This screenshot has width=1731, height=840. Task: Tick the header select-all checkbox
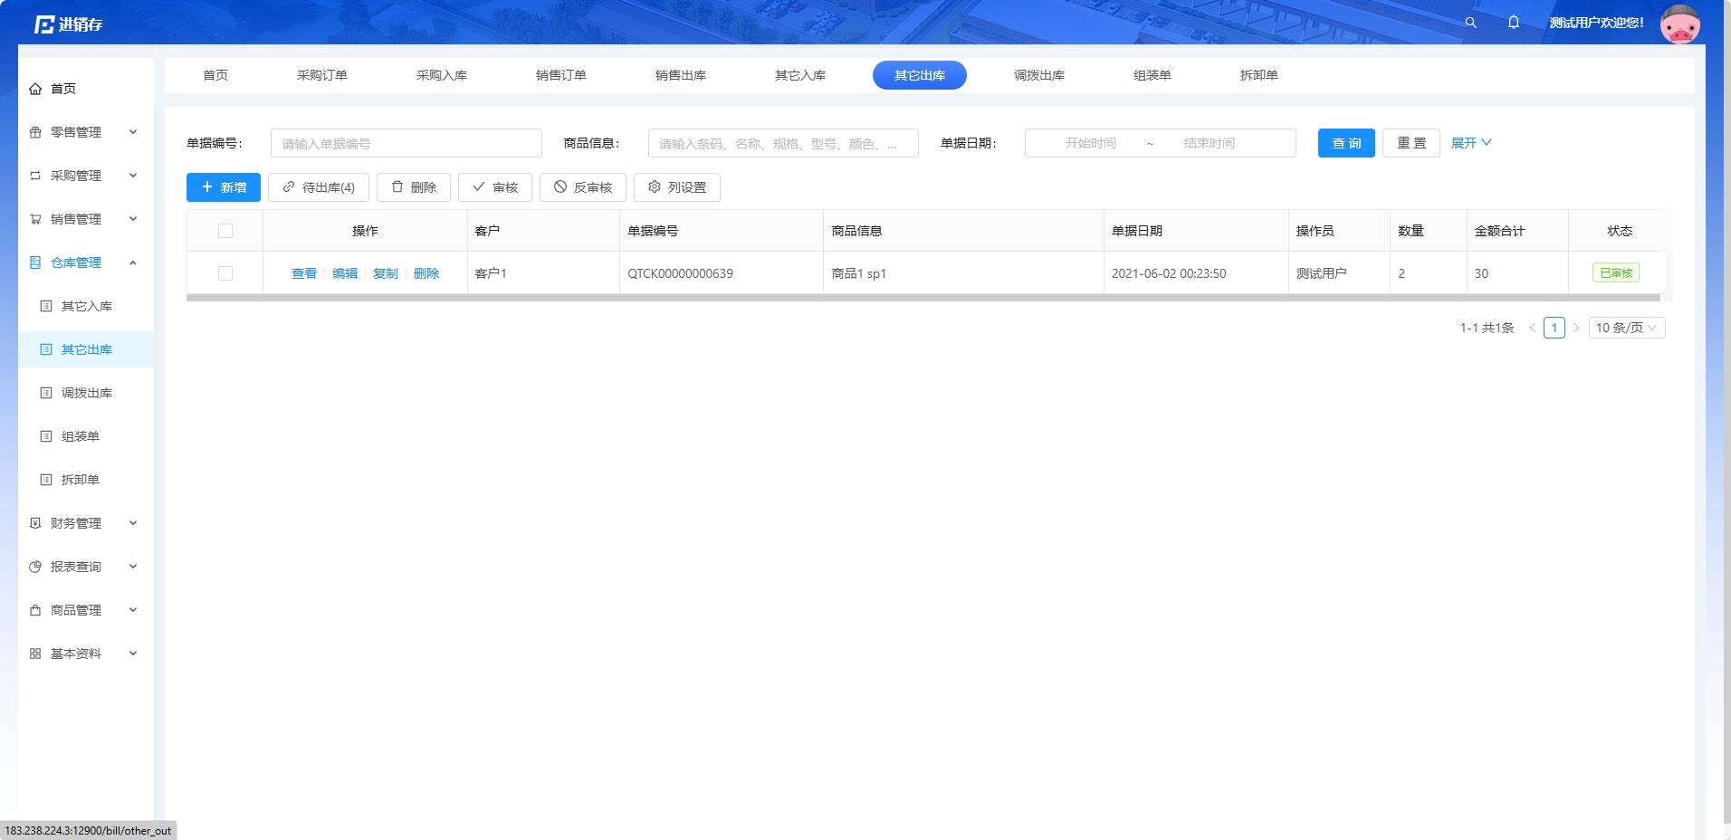tap(225, 231)
